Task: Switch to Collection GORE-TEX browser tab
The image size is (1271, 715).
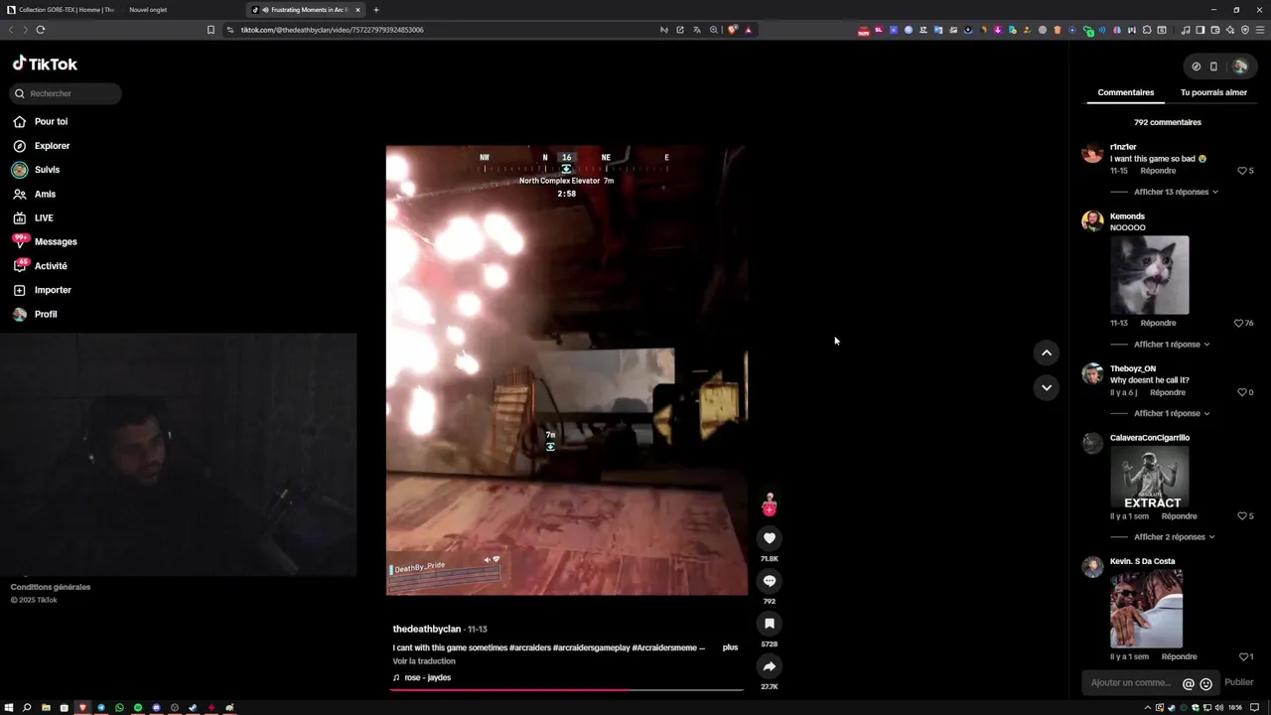Action: coord(61,10)
